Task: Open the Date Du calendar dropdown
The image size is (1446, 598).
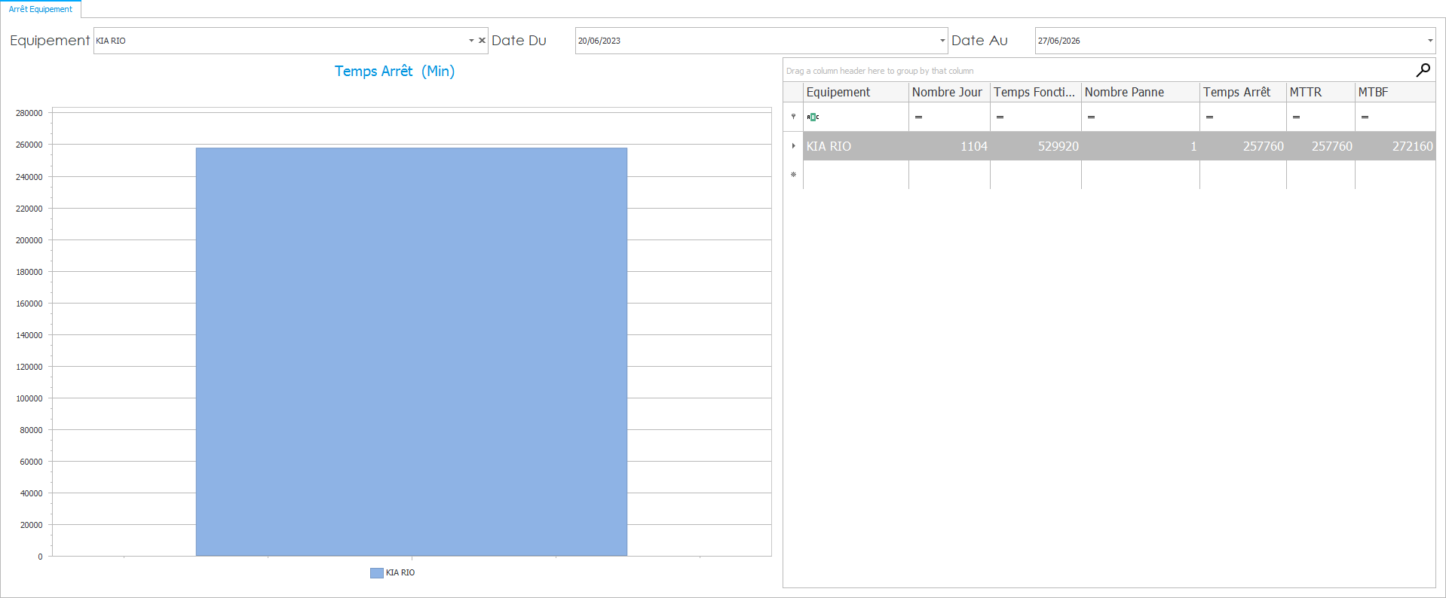Action: click(942, 41)
